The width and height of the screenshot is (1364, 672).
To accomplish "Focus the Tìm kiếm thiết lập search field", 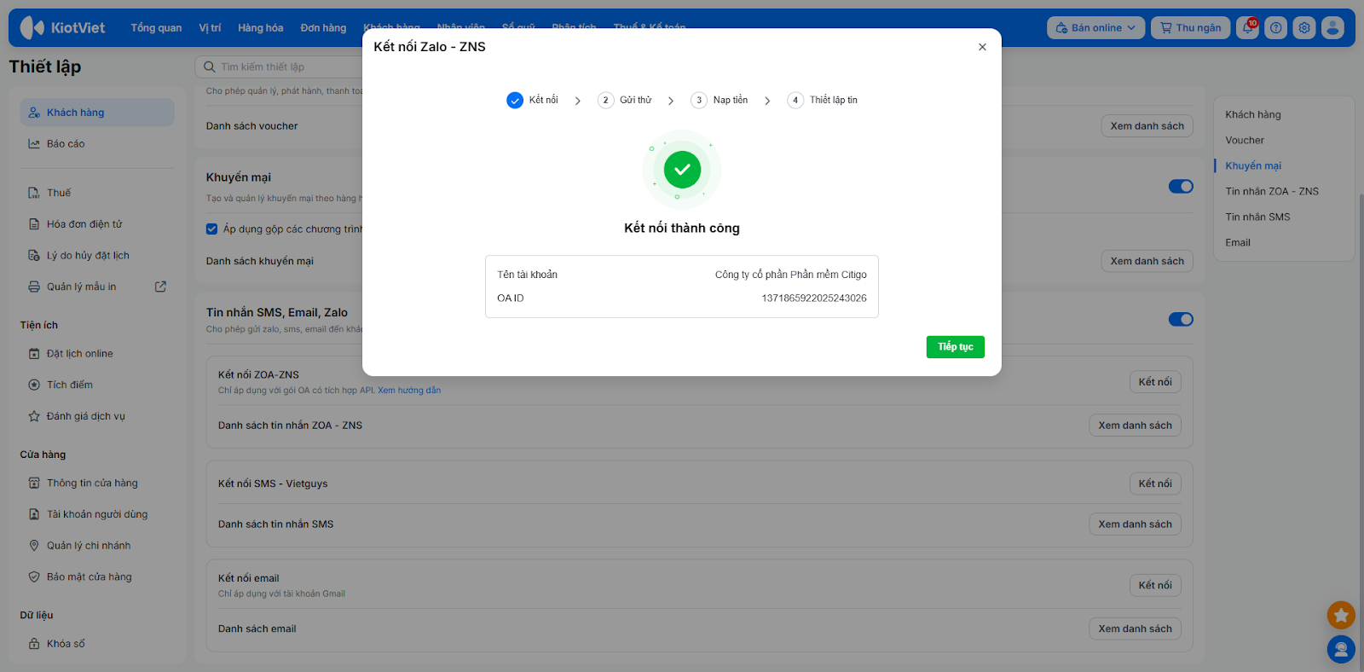I will click(281, 67).
